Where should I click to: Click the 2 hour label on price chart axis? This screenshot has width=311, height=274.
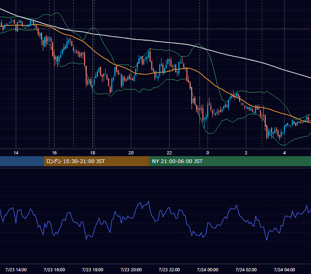point(246,153)
